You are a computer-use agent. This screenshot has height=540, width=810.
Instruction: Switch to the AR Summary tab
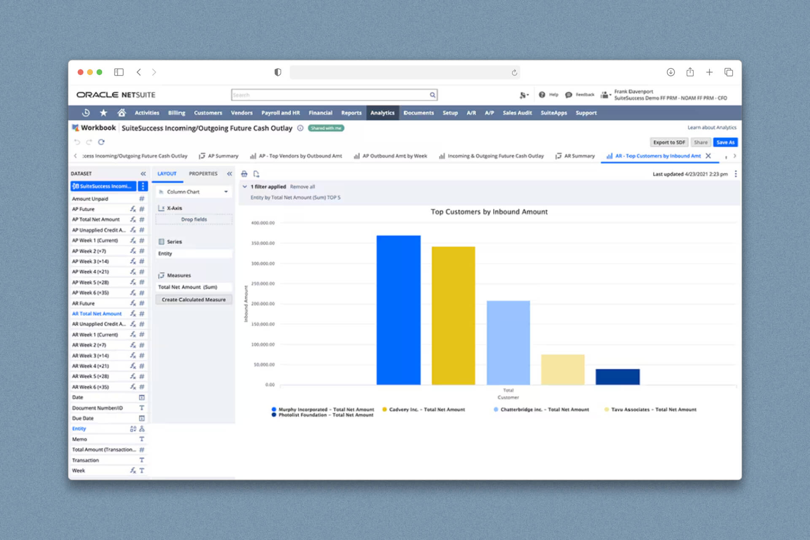[575, 156]
